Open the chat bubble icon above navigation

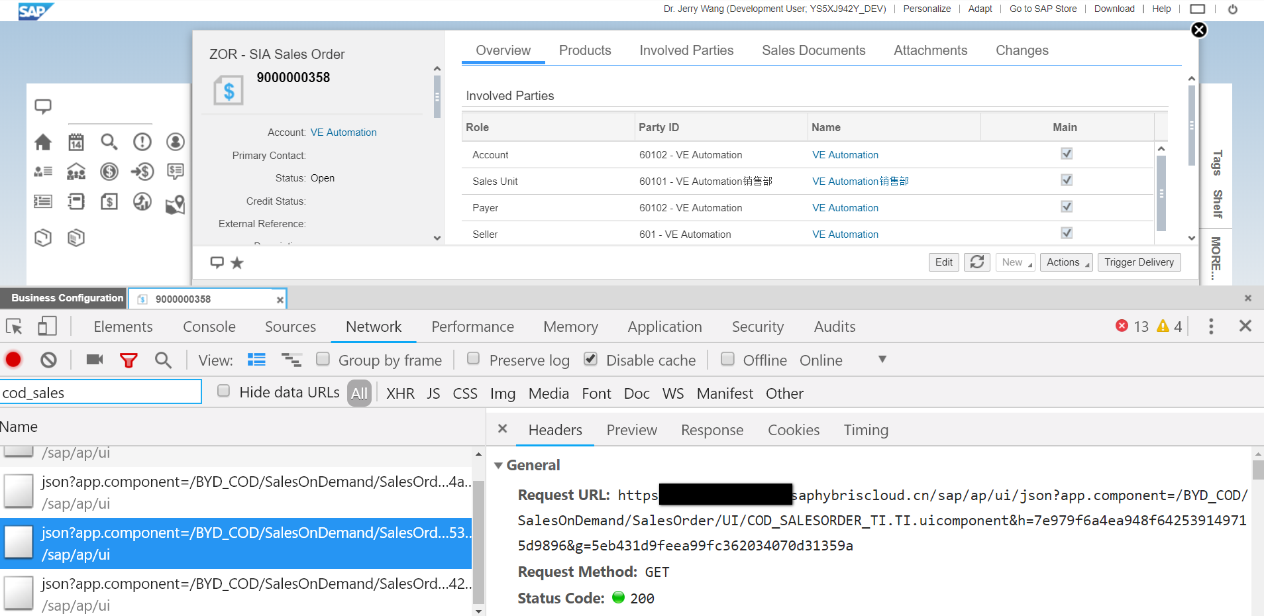(43, 106)
